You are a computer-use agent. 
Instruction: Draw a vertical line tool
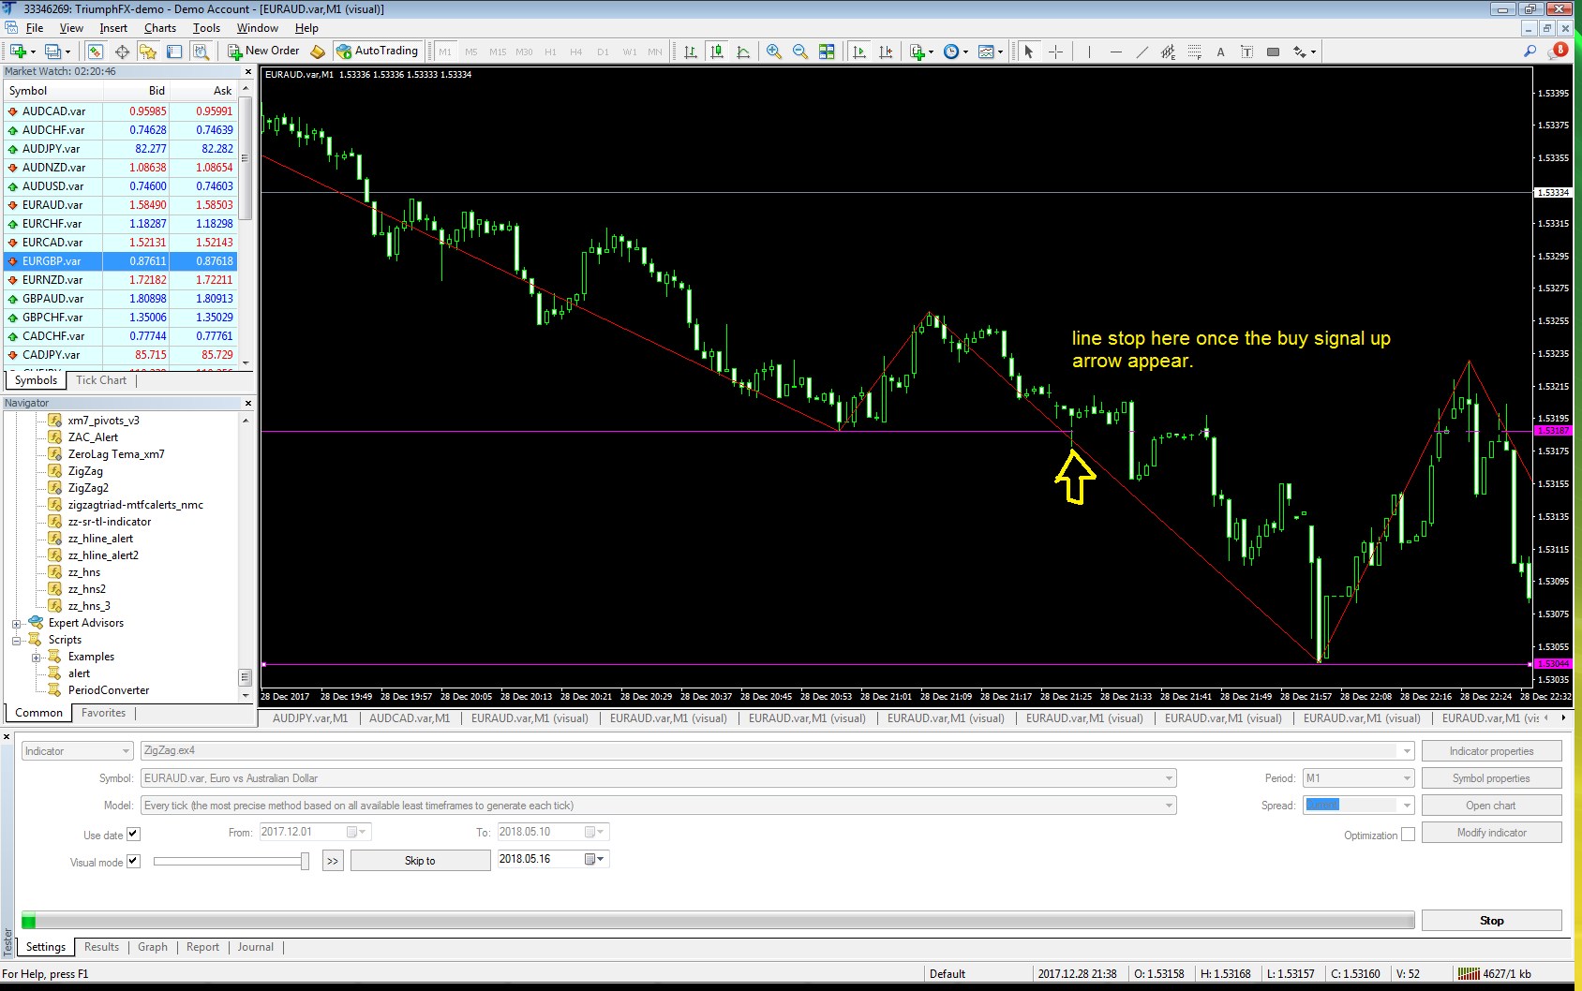tap(1089, 52)
